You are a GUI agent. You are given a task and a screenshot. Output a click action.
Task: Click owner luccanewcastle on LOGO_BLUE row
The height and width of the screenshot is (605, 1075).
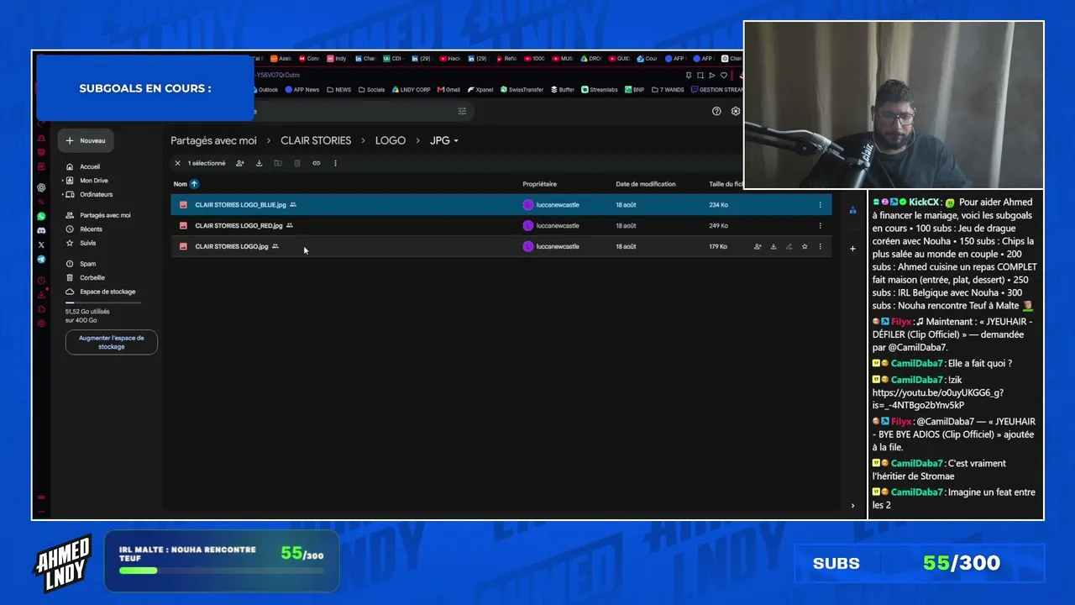[x=551, y=205]
